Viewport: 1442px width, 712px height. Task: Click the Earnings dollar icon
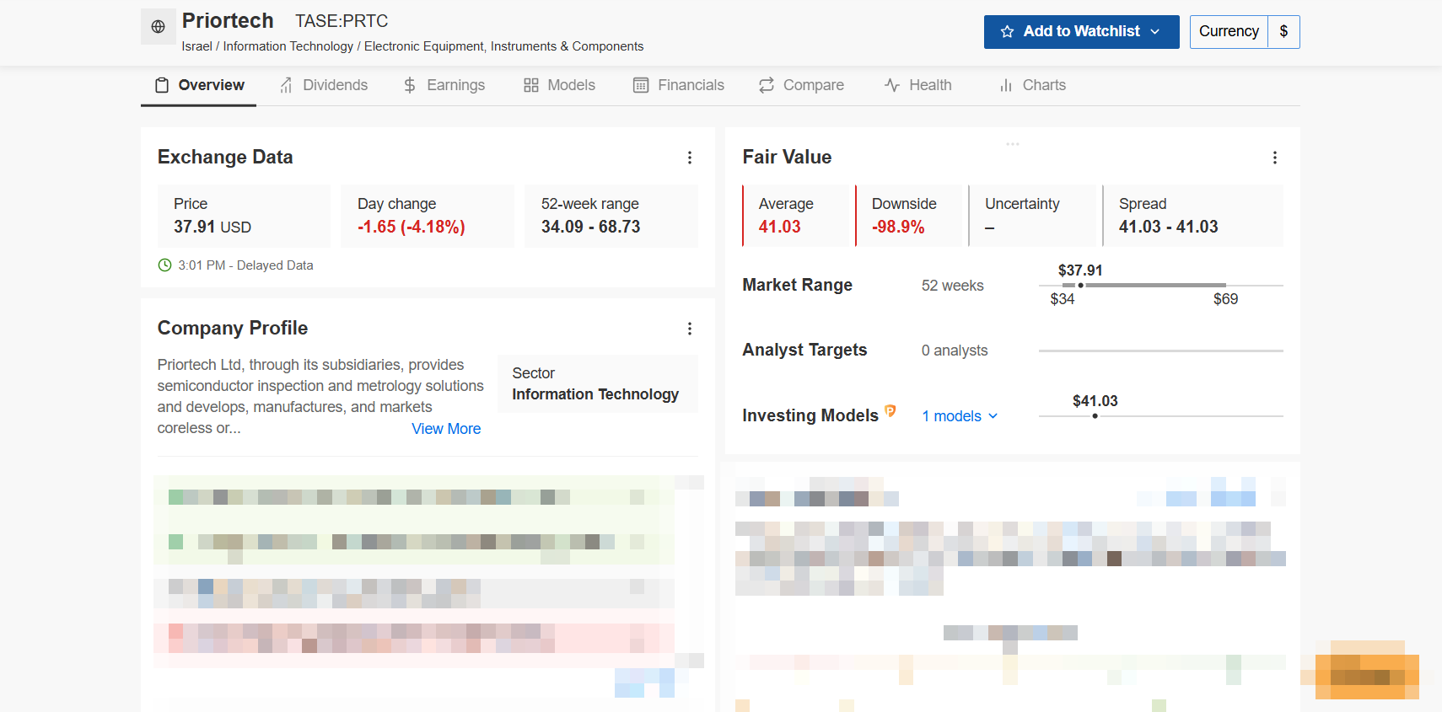pos(410,85)
